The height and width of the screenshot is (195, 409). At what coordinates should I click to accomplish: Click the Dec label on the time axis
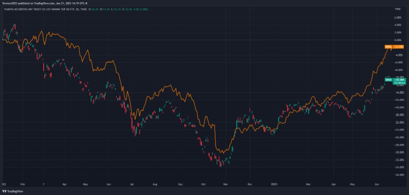click(249, 184)
